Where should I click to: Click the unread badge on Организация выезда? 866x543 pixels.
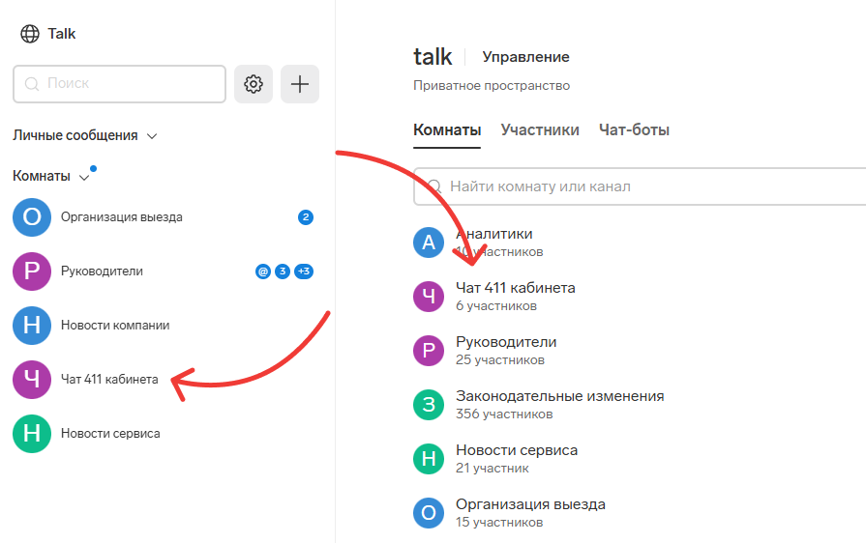(305, 217)
